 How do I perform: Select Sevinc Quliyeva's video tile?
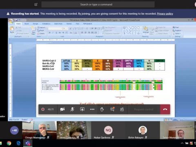tap(74, 130)
